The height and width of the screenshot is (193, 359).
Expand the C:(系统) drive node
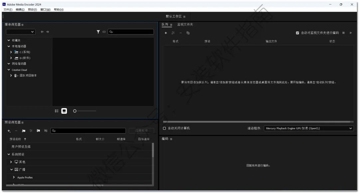click(11, 52)
